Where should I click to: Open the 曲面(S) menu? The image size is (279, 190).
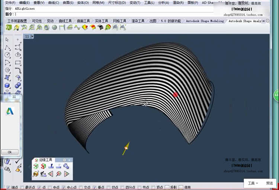coord(67,3)
